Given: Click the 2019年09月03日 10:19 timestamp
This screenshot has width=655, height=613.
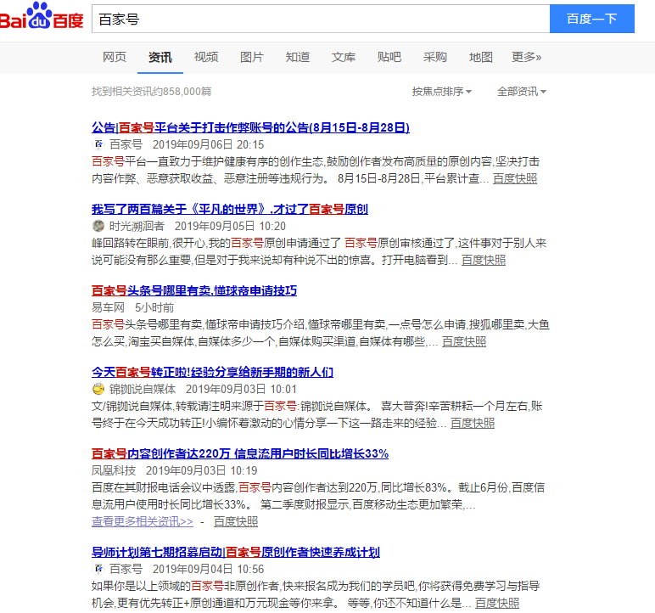Looking at the screenshot, I should pos(201,471).
